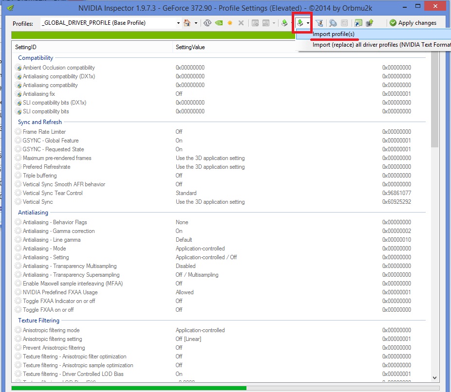Open the dropdown arrow next to home icon

click(196, 23)
